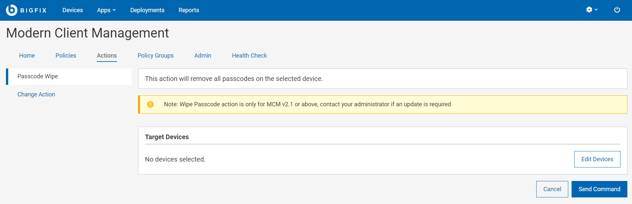
Task: Click the Actions tab
Action: (x=107, y=56)
